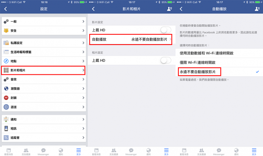This screenshot has width=263, height=156.
Task: Tap the globe icon next to 語言
Action: 6,107
